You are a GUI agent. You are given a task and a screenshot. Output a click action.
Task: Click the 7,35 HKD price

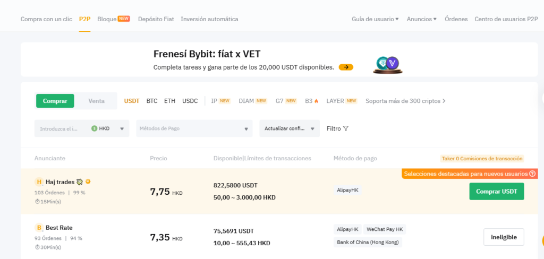click(x=166, y=237)
